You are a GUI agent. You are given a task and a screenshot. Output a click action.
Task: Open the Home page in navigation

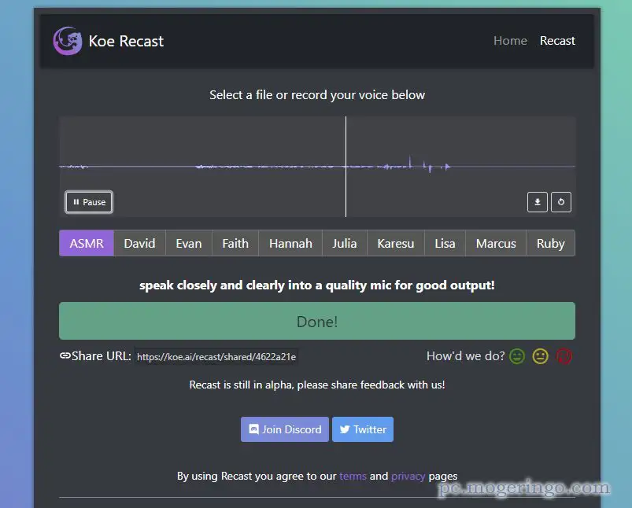tap(510, 41)
